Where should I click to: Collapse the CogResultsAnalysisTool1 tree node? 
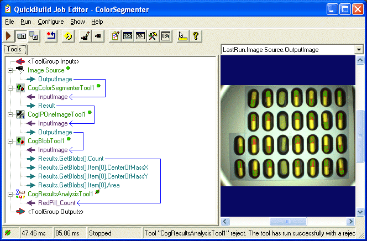[x=10, y=194]
